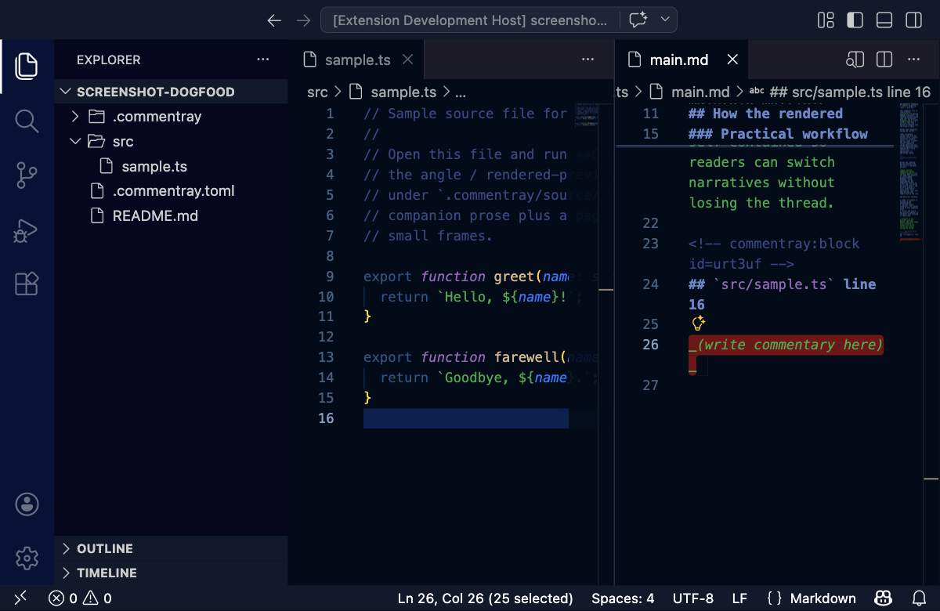The image size is (940, 611).
Task: Open the Explorer view in activity bar
Action: [27, 66]
